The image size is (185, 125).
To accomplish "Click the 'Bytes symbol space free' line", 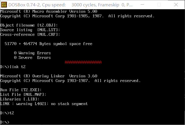I will [48, 44].
